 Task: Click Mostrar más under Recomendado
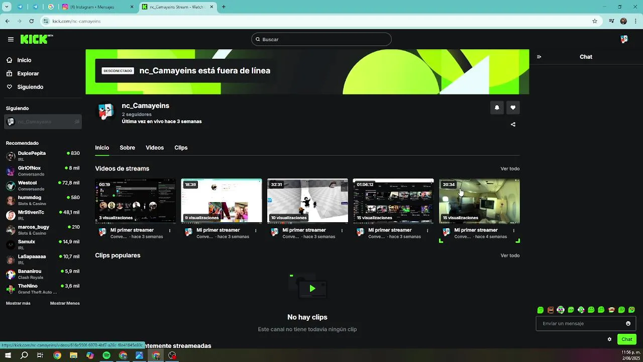click(18, 303)
